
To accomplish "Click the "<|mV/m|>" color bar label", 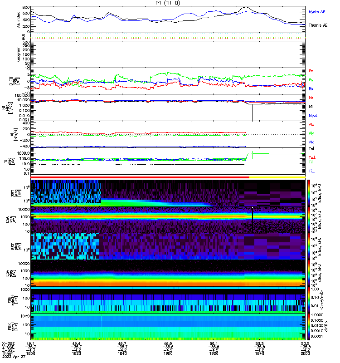I will (322, 300).
